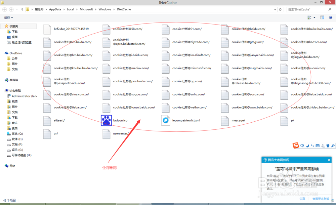Open the OneDrive 公开 folder

coord(14,58)
